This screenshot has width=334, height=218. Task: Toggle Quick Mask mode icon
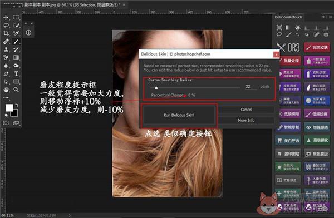click(x=6, y=123)
